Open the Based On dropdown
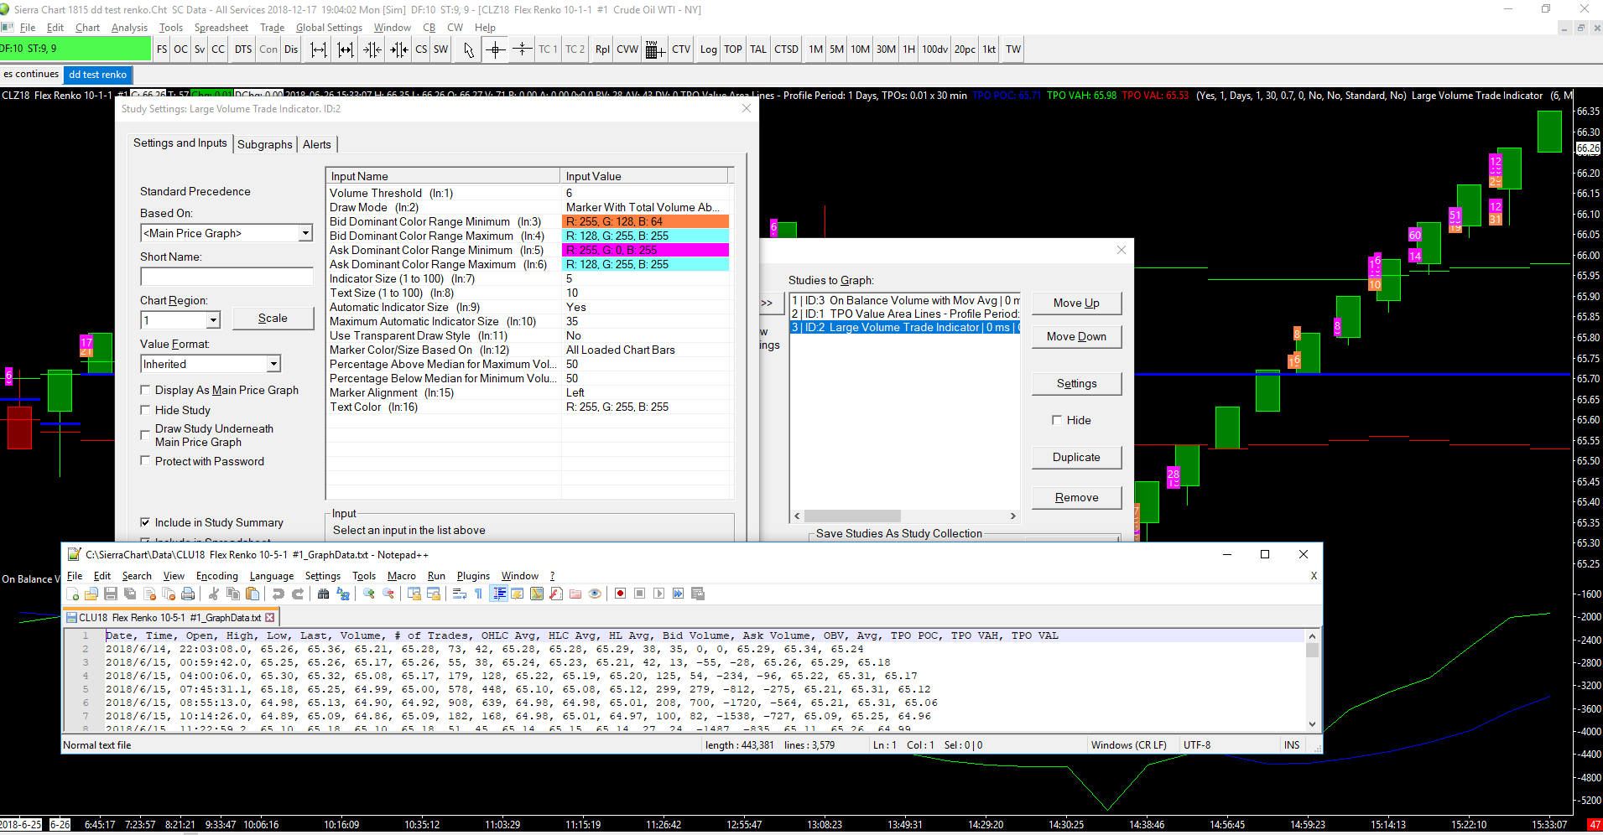The height and width of the screenshot is (835, 1603). pyautogui.click(x=305, y=233)
